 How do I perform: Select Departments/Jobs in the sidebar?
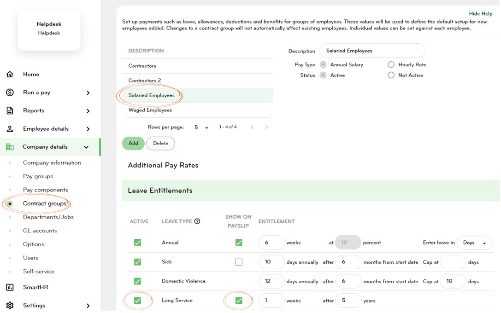[48, 217]
